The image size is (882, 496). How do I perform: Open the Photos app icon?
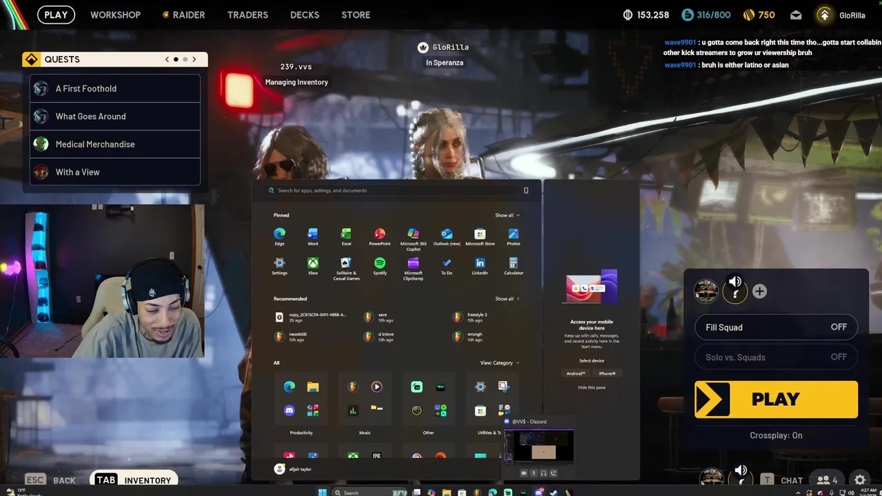[513, 236]
